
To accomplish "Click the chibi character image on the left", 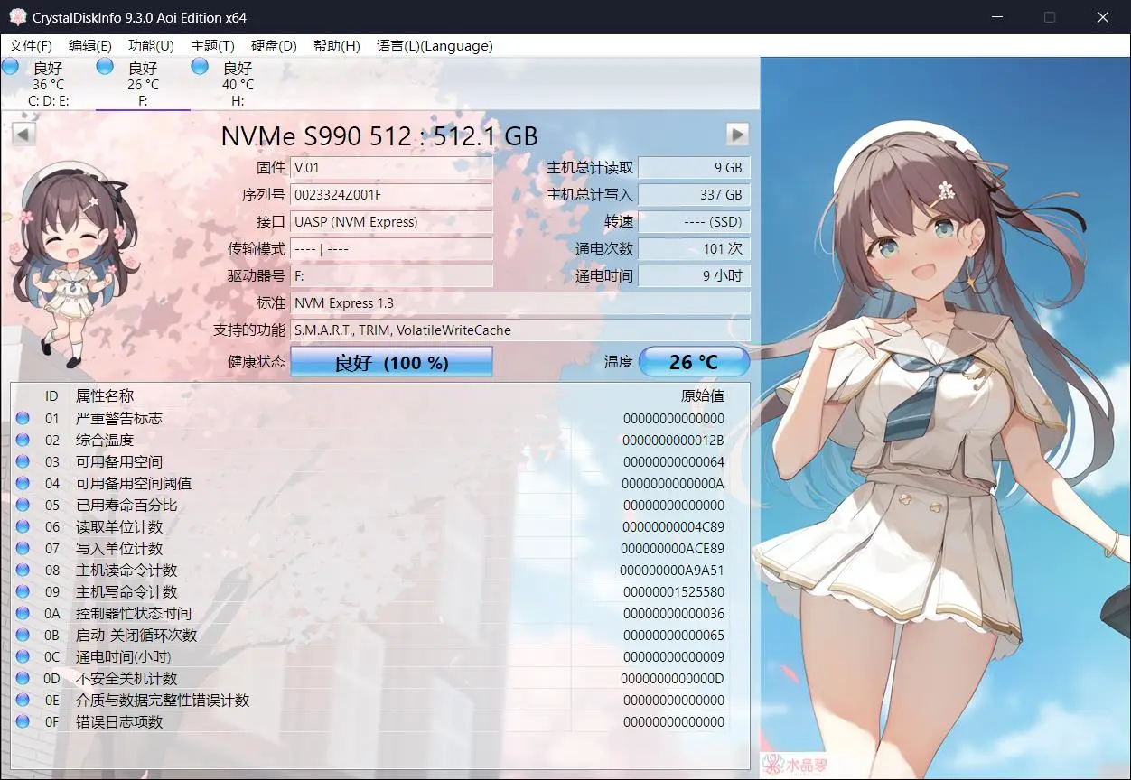I will 66,262.
